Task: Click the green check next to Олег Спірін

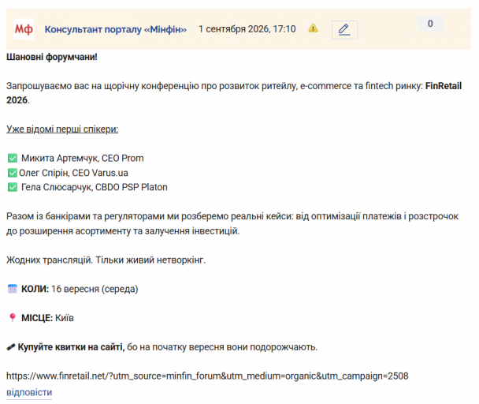Action: point(13,173)
